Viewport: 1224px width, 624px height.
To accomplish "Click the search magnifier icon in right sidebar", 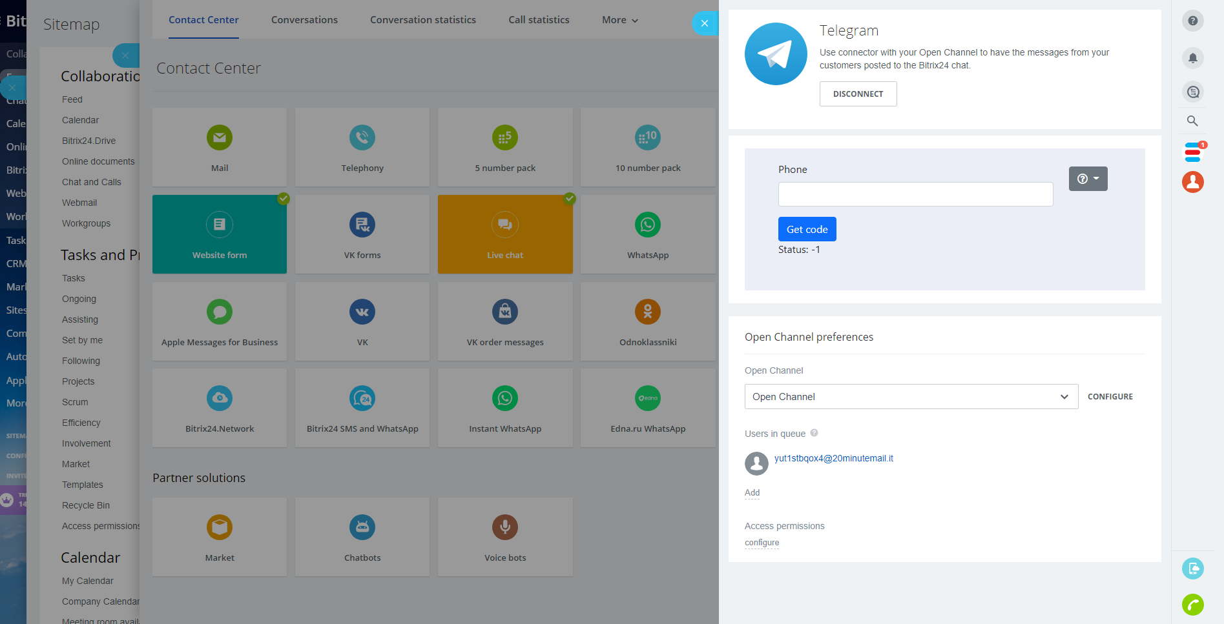I will [1192, 121].
